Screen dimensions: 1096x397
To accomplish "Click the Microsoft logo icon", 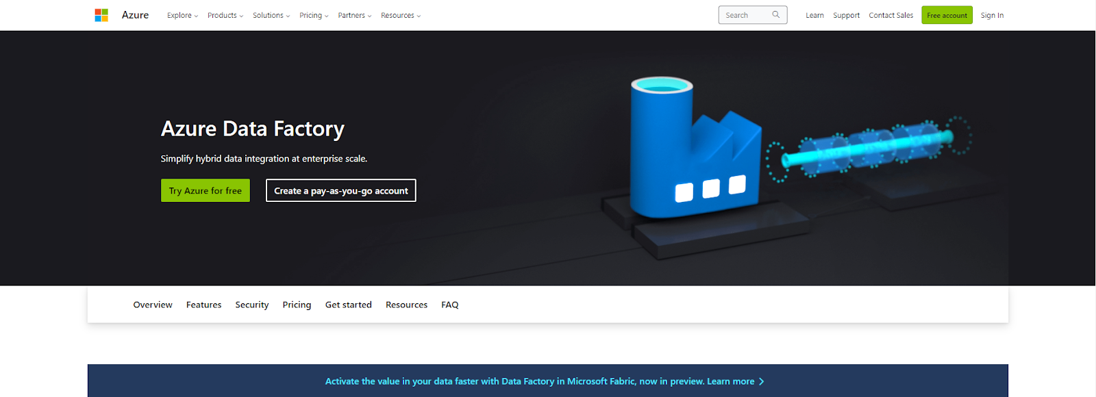I will [101, 15].
